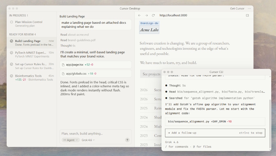
Task: Toggle the preview side panel icon
Action: point(247,15)
